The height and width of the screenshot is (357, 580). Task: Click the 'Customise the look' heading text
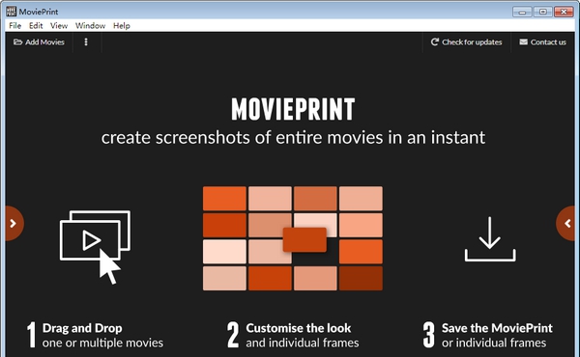click(x=299, y=328)
